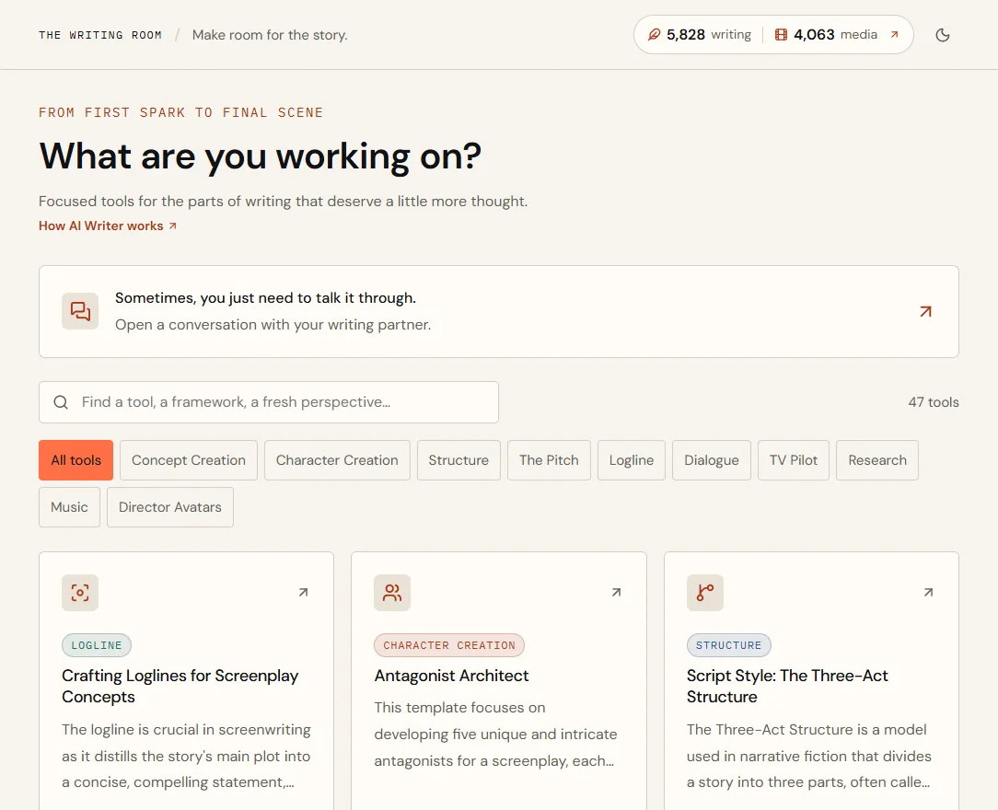Open the How AI Writer works link
The image size is (998, 810).
tap(108, 226)
